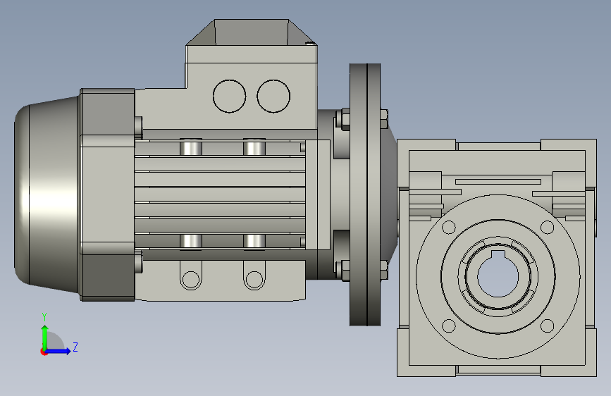This screenshot has height=396, width=611.
Task: Select the upper hex bolt head on the gearbox side of the flange
Action: coord(384,119)
